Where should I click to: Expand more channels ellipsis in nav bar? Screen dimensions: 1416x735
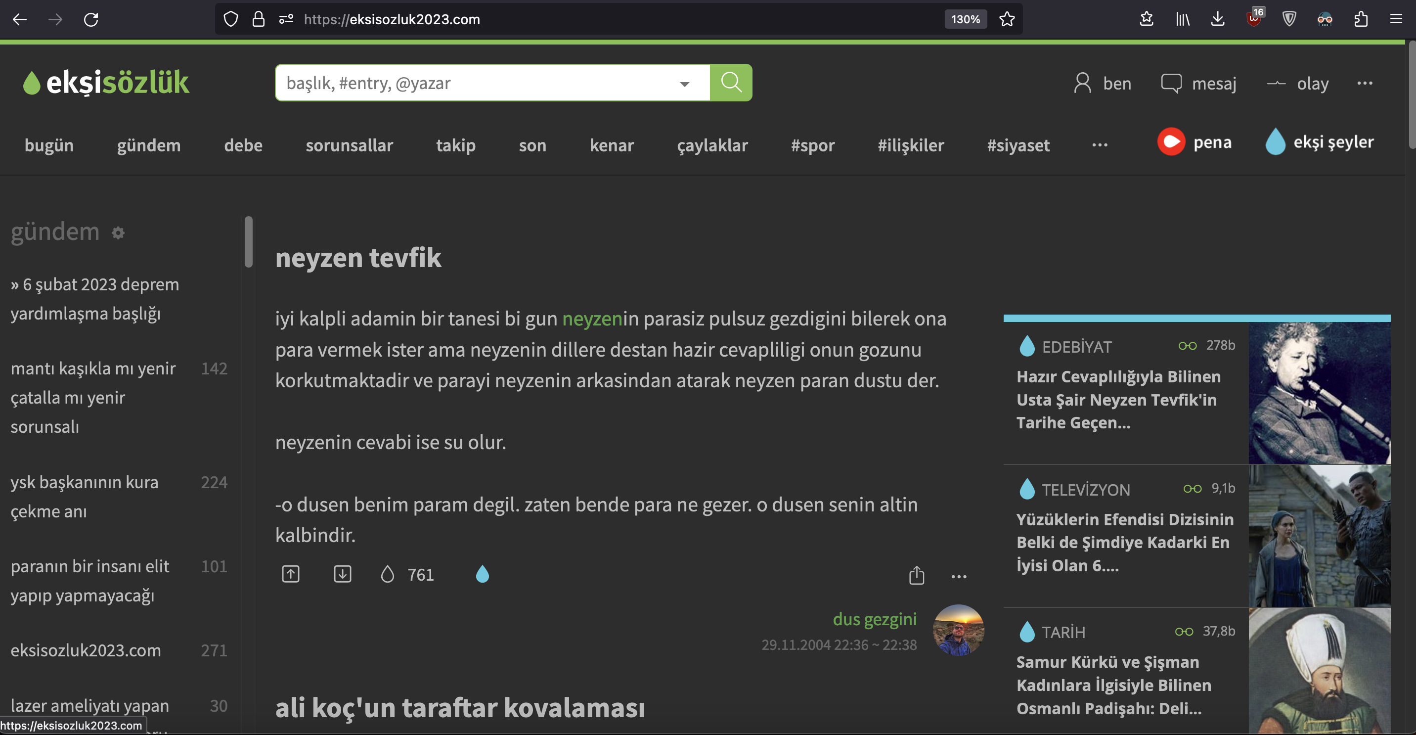coord(1100,145)
